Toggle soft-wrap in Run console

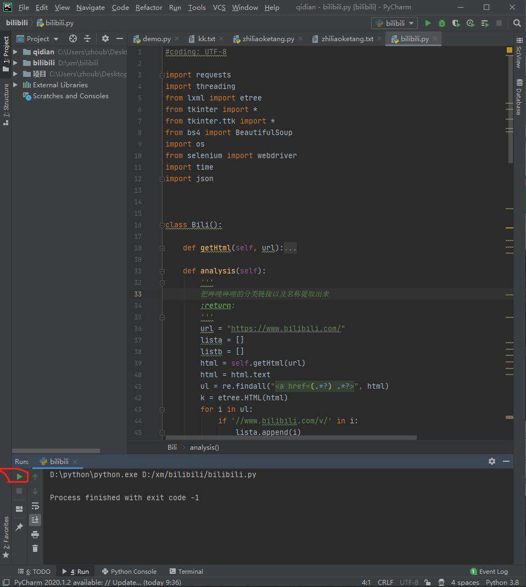(35, 506)
